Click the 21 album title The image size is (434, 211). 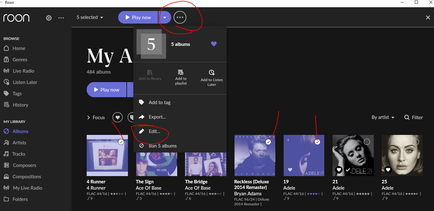[x=335, y=182]
